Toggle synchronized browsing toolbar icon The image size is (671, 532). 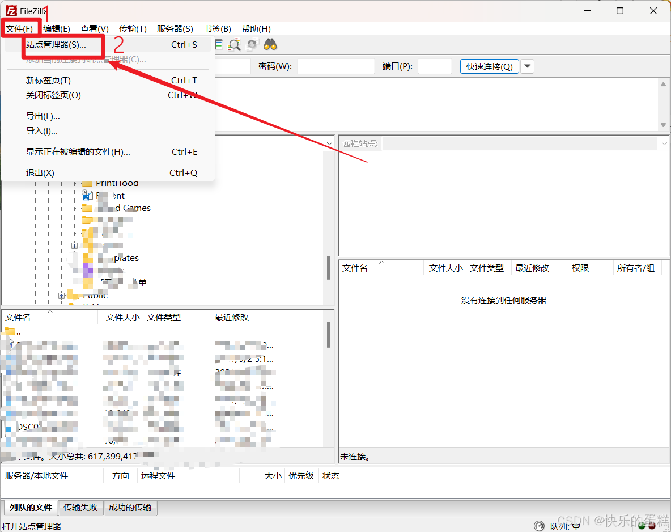253,45
